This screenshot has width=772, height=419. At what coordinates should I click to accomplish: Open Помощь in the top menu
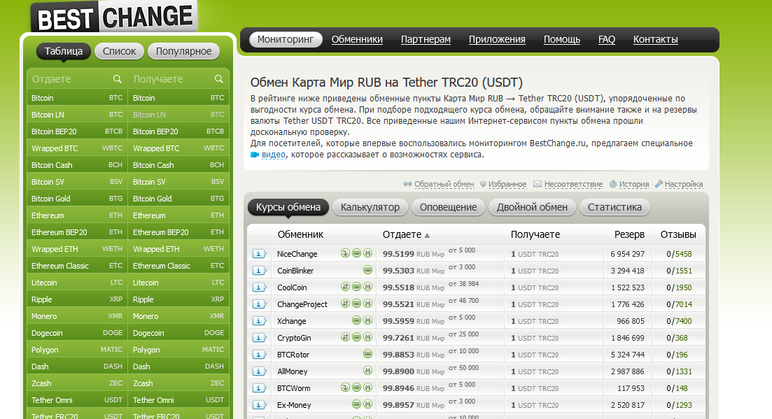tap(562, 39)
